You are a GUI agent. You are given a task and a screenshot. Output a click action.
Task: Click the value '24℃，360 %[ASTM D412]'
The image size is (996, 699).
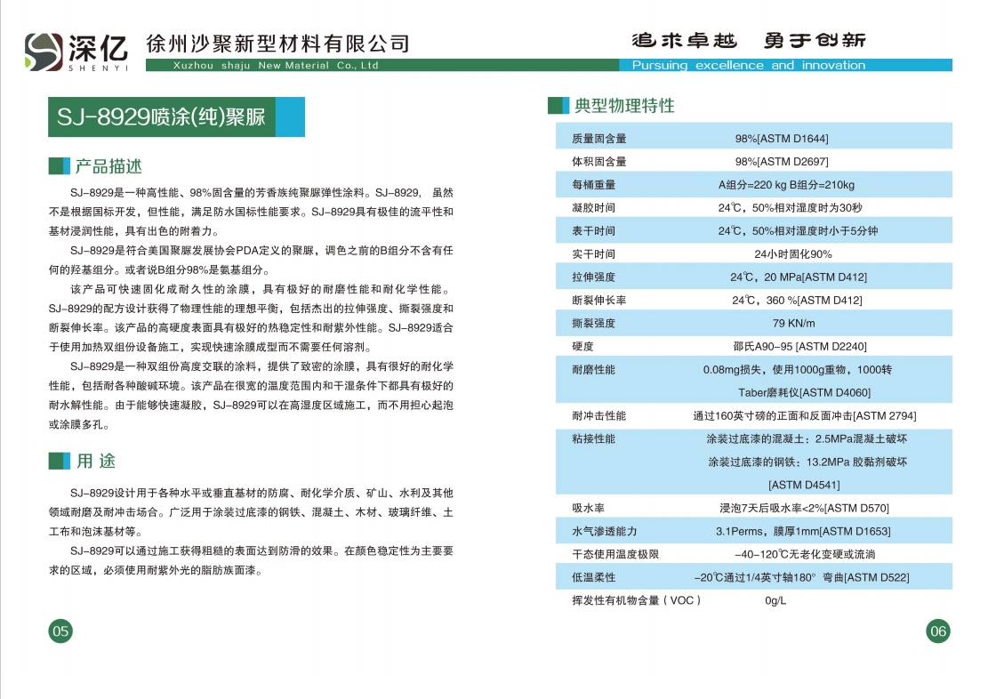coord(797,300)
